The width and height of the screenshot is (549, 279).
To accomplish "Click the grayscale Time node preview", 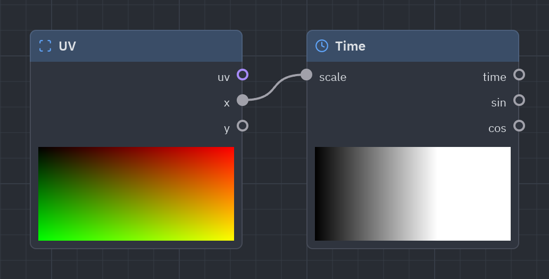I will [413, 194].
